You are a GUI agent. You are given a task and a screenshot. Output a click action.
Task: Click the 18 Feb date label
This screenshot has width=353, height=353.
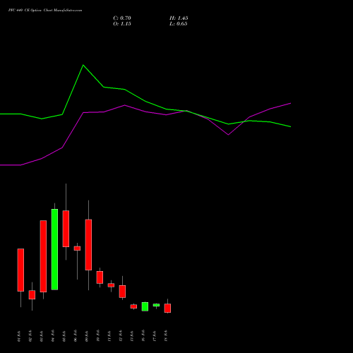[166, 336]
